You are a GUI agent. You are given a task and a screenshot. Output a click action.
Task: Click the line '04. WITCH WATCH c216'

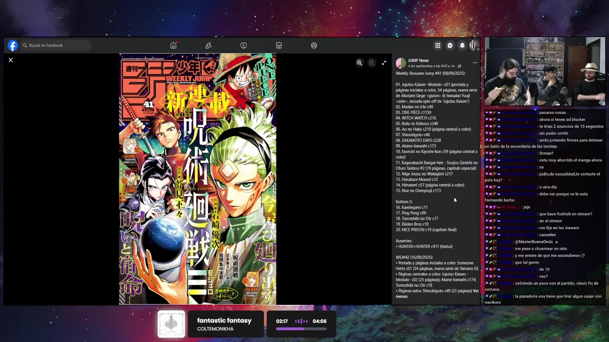pyautogui.click(x=416, y=118)
